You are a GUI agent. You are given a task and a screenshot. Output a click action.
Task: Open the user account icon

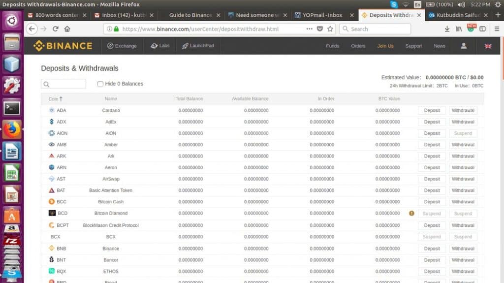coord(464,46)
